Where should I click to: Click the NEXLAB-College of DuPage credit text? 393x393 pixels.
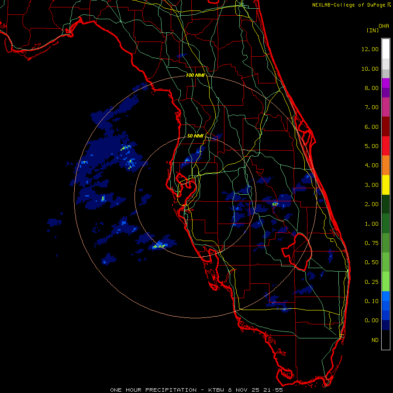pos(348,5)
